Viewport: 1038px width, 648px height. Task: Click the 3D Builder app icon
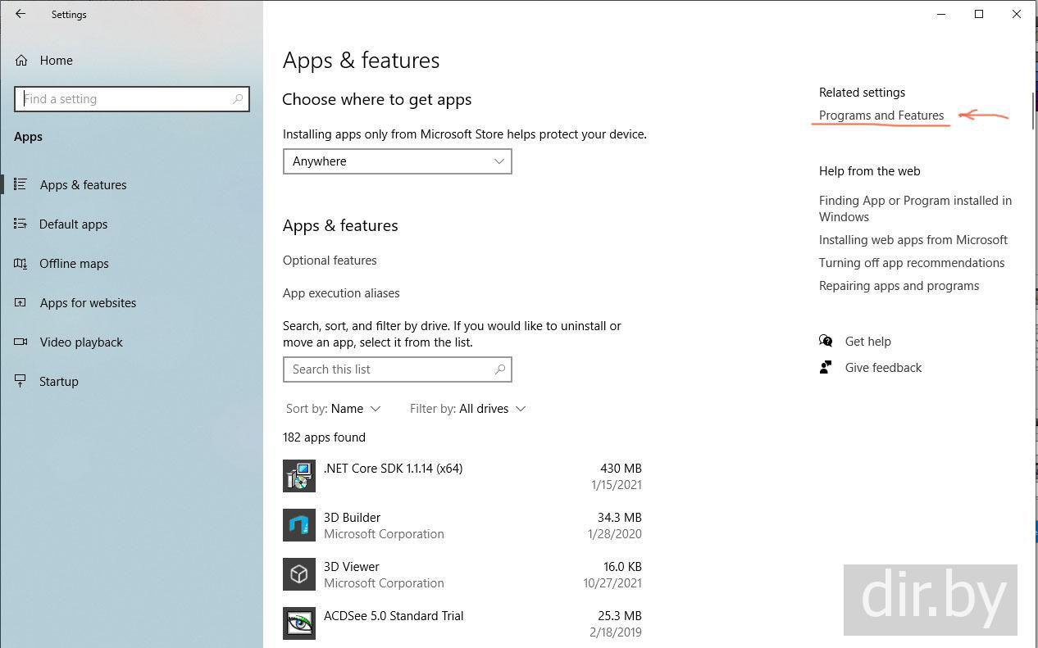299,525
